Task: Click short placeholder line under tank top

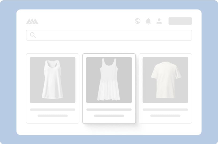Action: (53, 116)
